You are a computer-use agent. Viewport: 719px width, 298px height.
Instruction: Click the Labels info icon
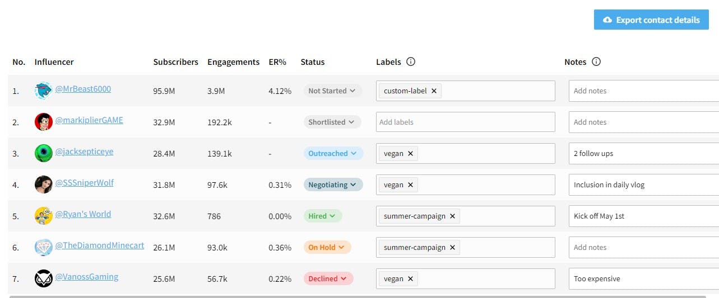411,62
